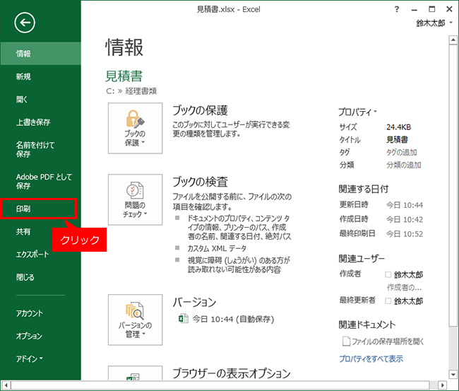The height and width of the screenshot is (391, 459).
Task: Open the partially visible browser view options button
Action: pos(135,373)
